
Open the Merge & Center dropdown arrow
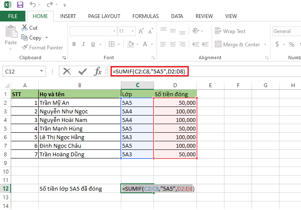(x=265, y=45)
